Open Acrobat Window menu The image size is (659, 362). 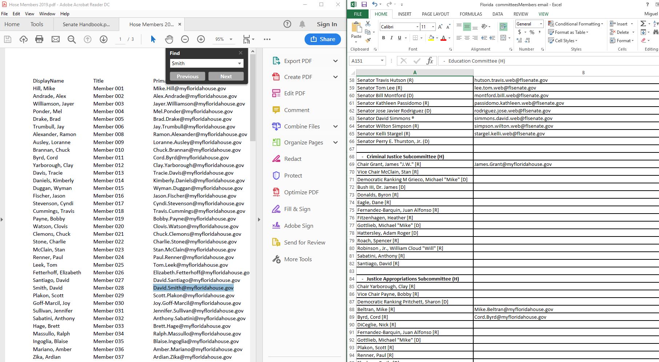click(x=47, y=14)
